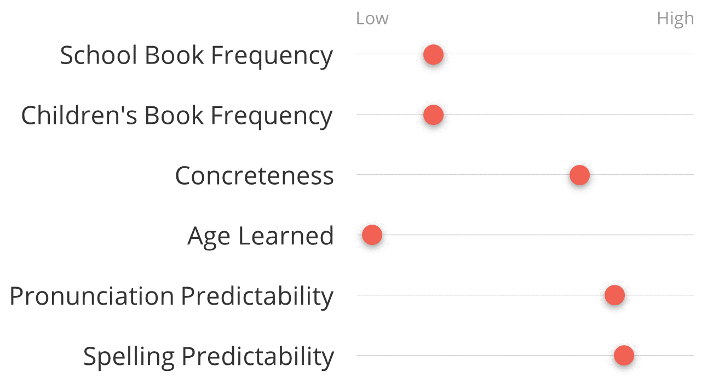The height and width of the screenshot is (389, 713).
Task: Click the Children's Book Frequency label
Action: [177, 116]
